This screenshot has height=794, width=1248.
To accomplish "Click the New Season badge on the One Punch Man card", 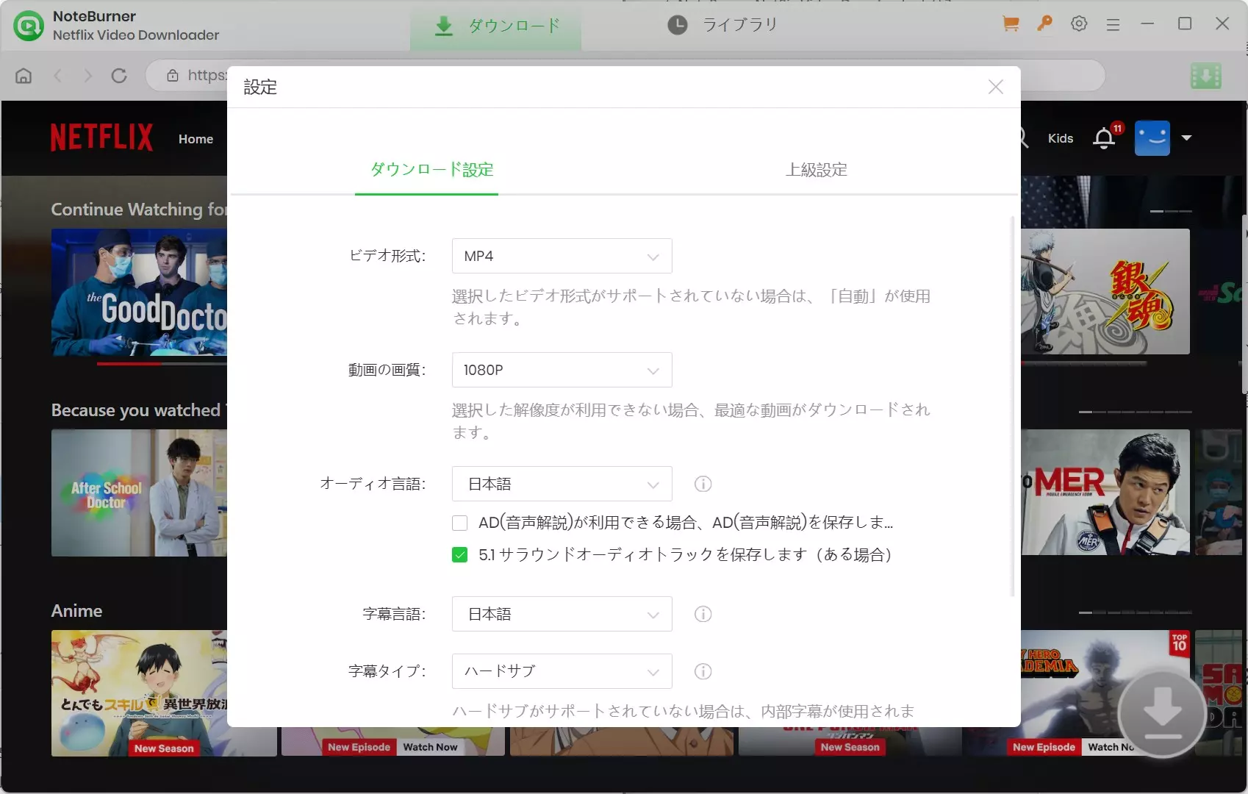I will click(x=850, y=747).
